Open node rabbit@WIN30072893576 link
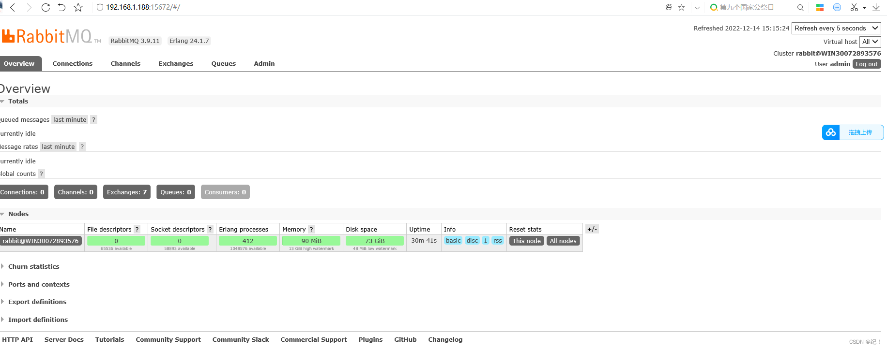Screen dimensions: 887x349 pos(41,241)
